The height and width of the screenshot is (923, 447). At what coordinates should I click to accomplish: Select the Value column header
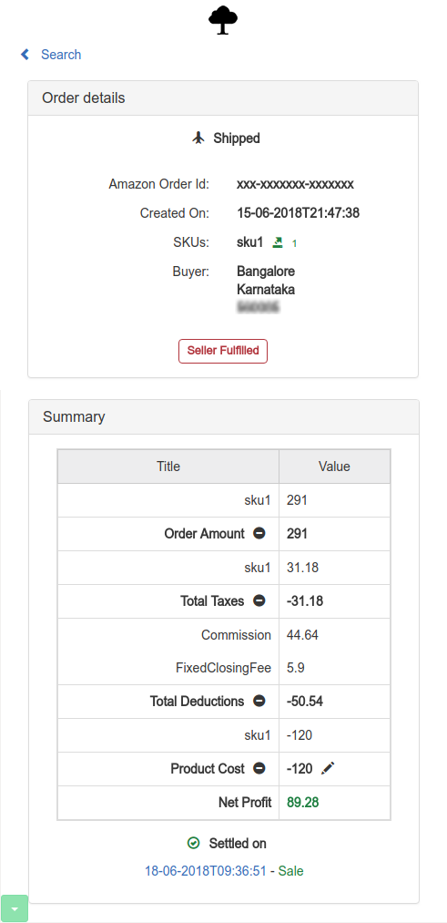tap(334, 467)
